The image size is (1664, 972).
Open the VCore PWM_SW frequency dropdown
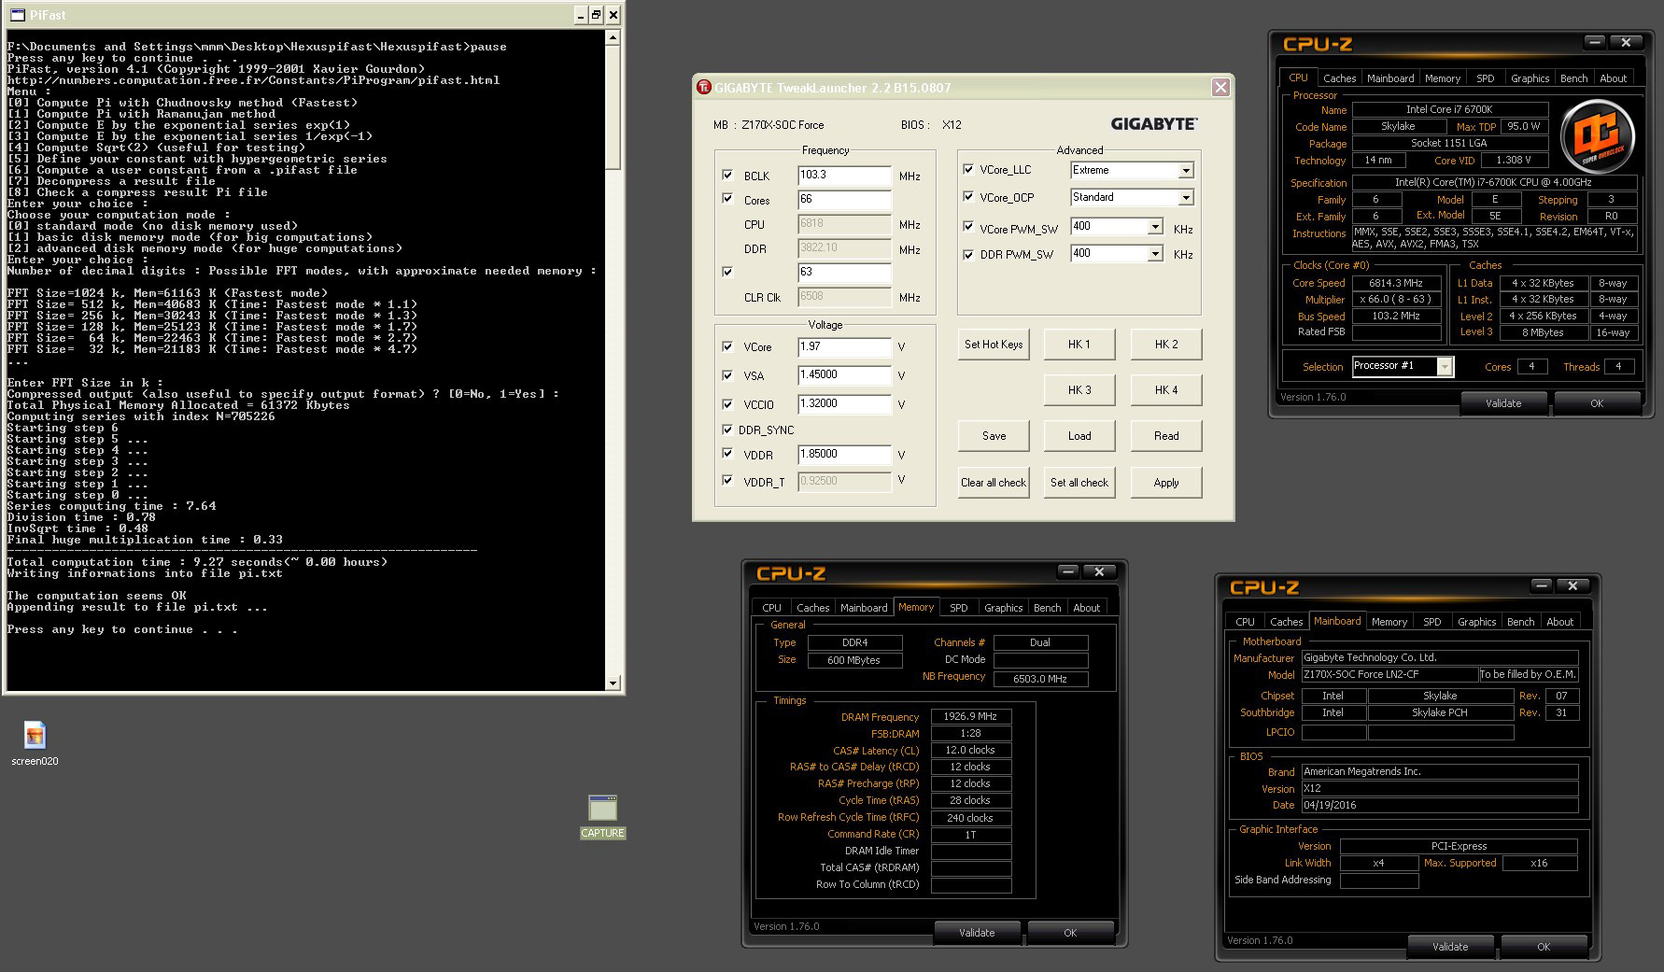(x=1155, y=227)
